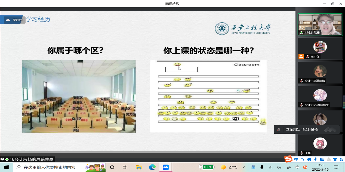The width and height of the screenshot is (345, 172).
Task: Click the Sogou input method S logo
Action: (288, 159)
